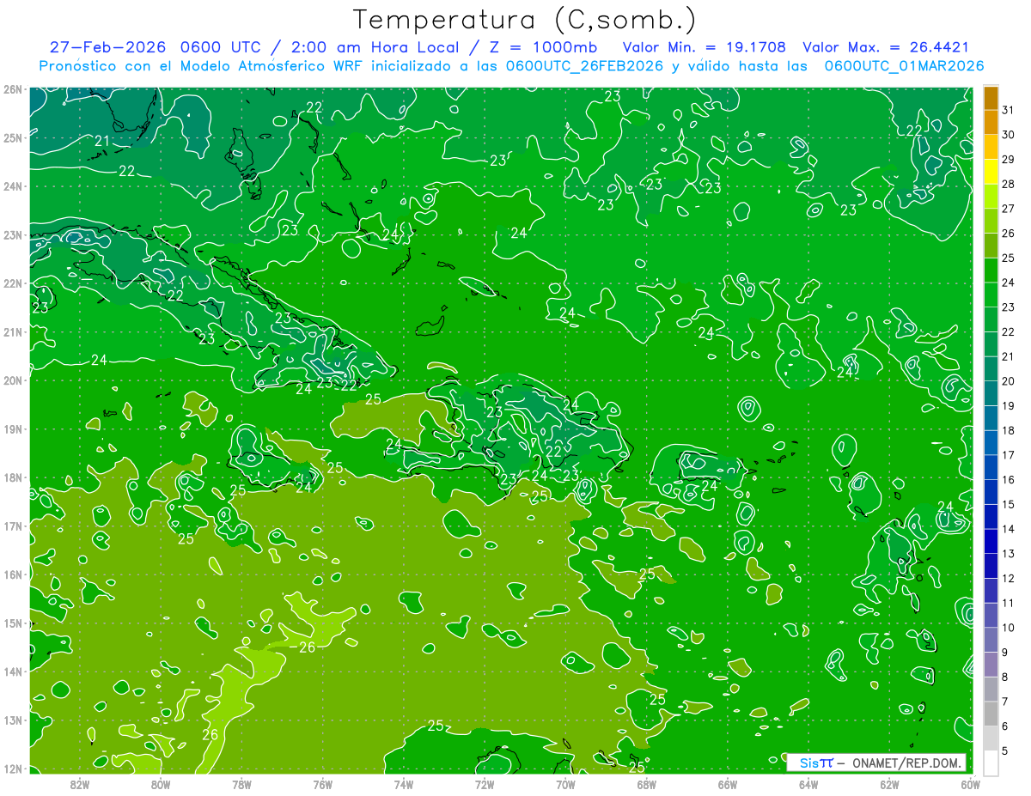This screenshot has height=796, width=1031.
Task: Click the '66W' longitude axis label
Action: click(728, 784)
